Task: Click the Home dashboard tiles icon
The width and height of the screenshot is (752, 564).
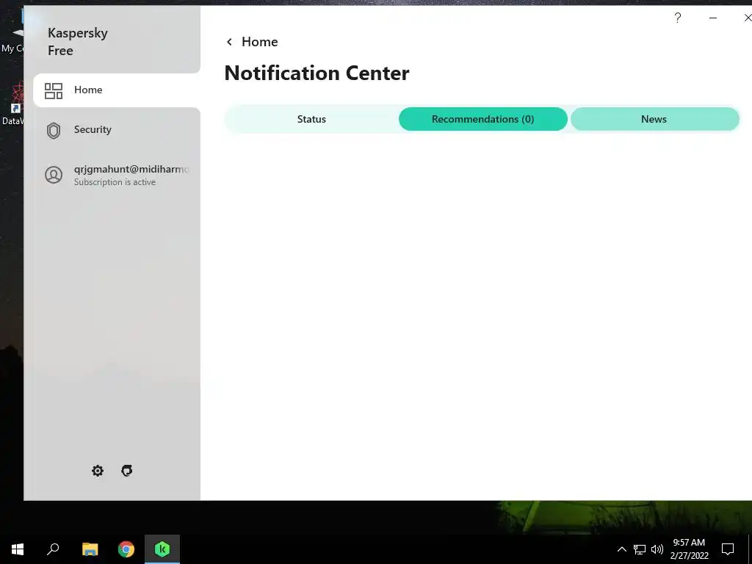Action: tap(54, 90)
